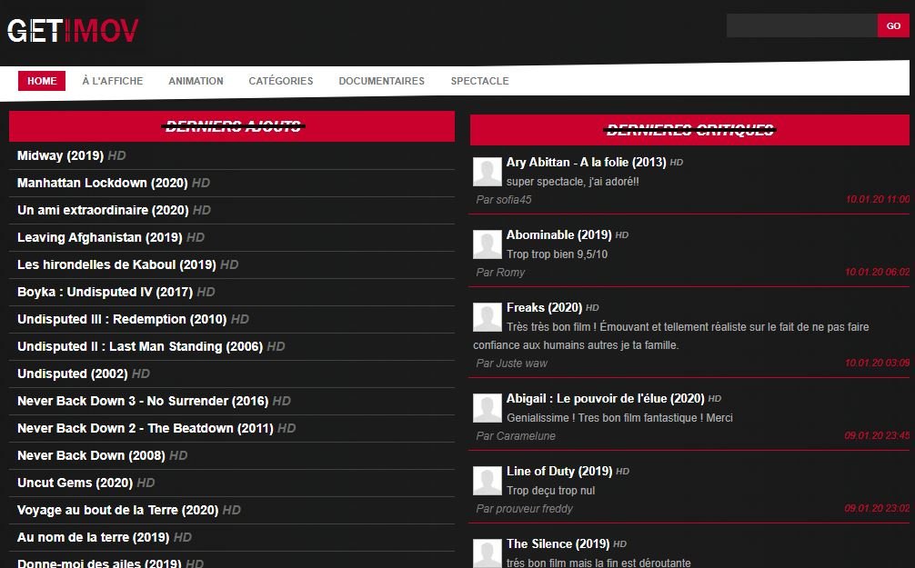Image resolution: width=915 pixels, height=568 pixels.
Task: Open sofia45's avatar next to Ary Abittan review
Action: point(488,172)
